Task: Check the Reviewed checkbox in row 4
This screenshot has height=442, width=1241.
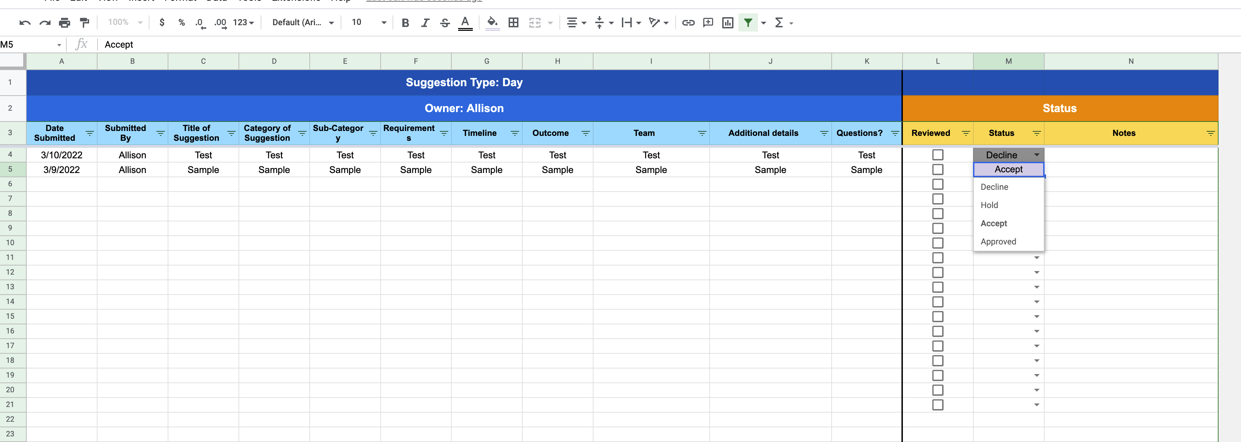Action: click(x=938, y=155)
